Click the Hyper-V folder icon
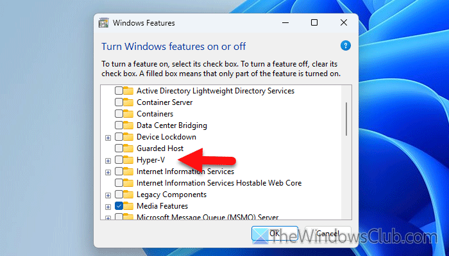This screenshot has width=449, height=256. click(x=128, y=160)
